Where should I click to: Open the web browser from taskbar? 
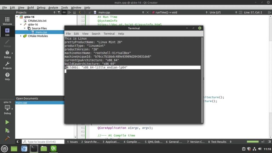pyautogui.click(x=24, y=149)
